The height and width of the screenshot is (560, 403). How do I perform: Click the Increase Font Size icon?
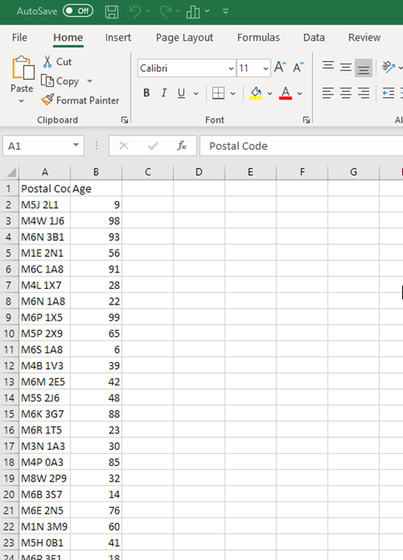(280, 67)
